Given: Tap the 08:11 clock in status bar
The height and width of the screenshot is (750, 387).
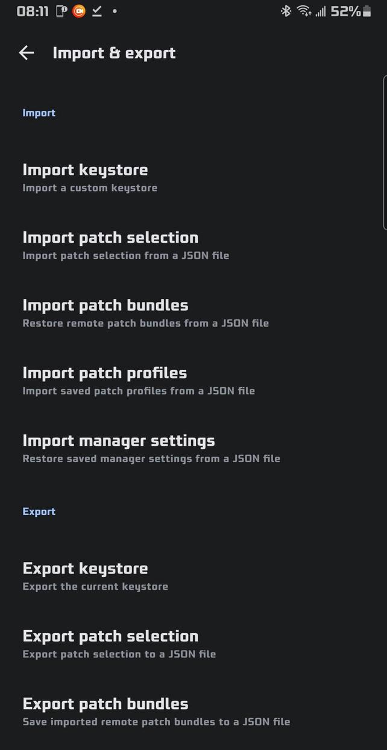Looking at the screenshot, I should tap(33, 11).
